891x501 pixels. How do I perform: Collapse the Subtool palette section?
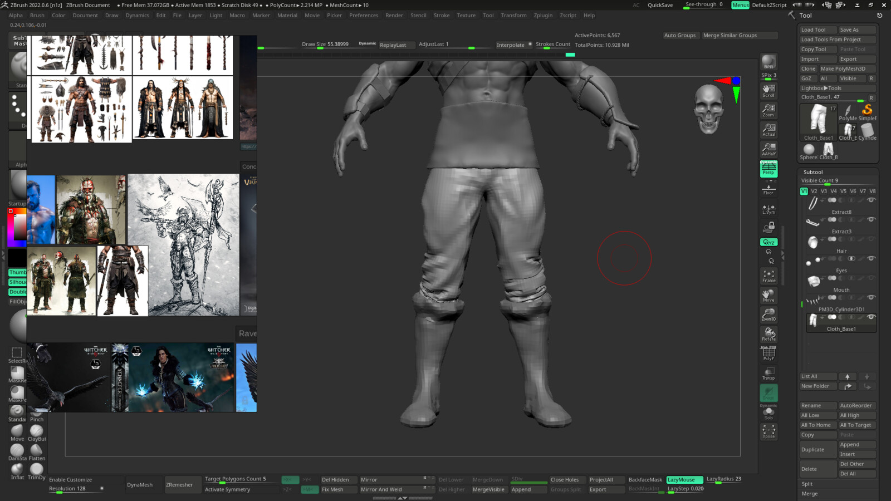click(x=813, y=172)
